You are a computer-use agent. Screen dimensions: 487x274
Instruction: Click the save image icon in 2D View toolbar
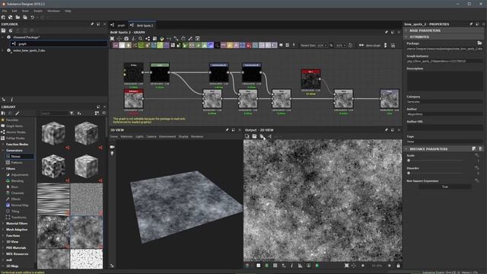254,136
